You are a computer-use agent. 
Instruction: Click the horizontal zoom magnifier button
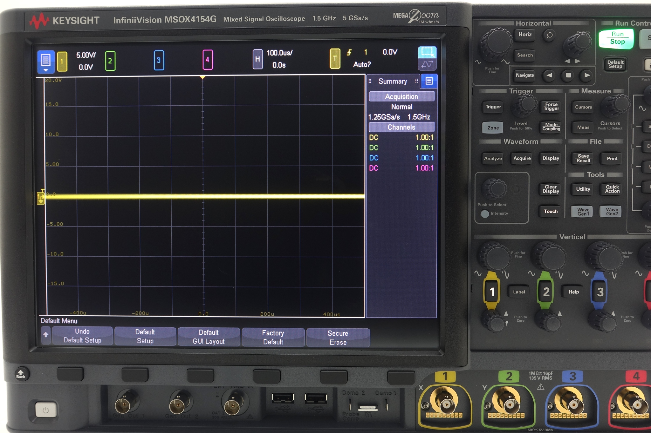(x=549, y=35)
